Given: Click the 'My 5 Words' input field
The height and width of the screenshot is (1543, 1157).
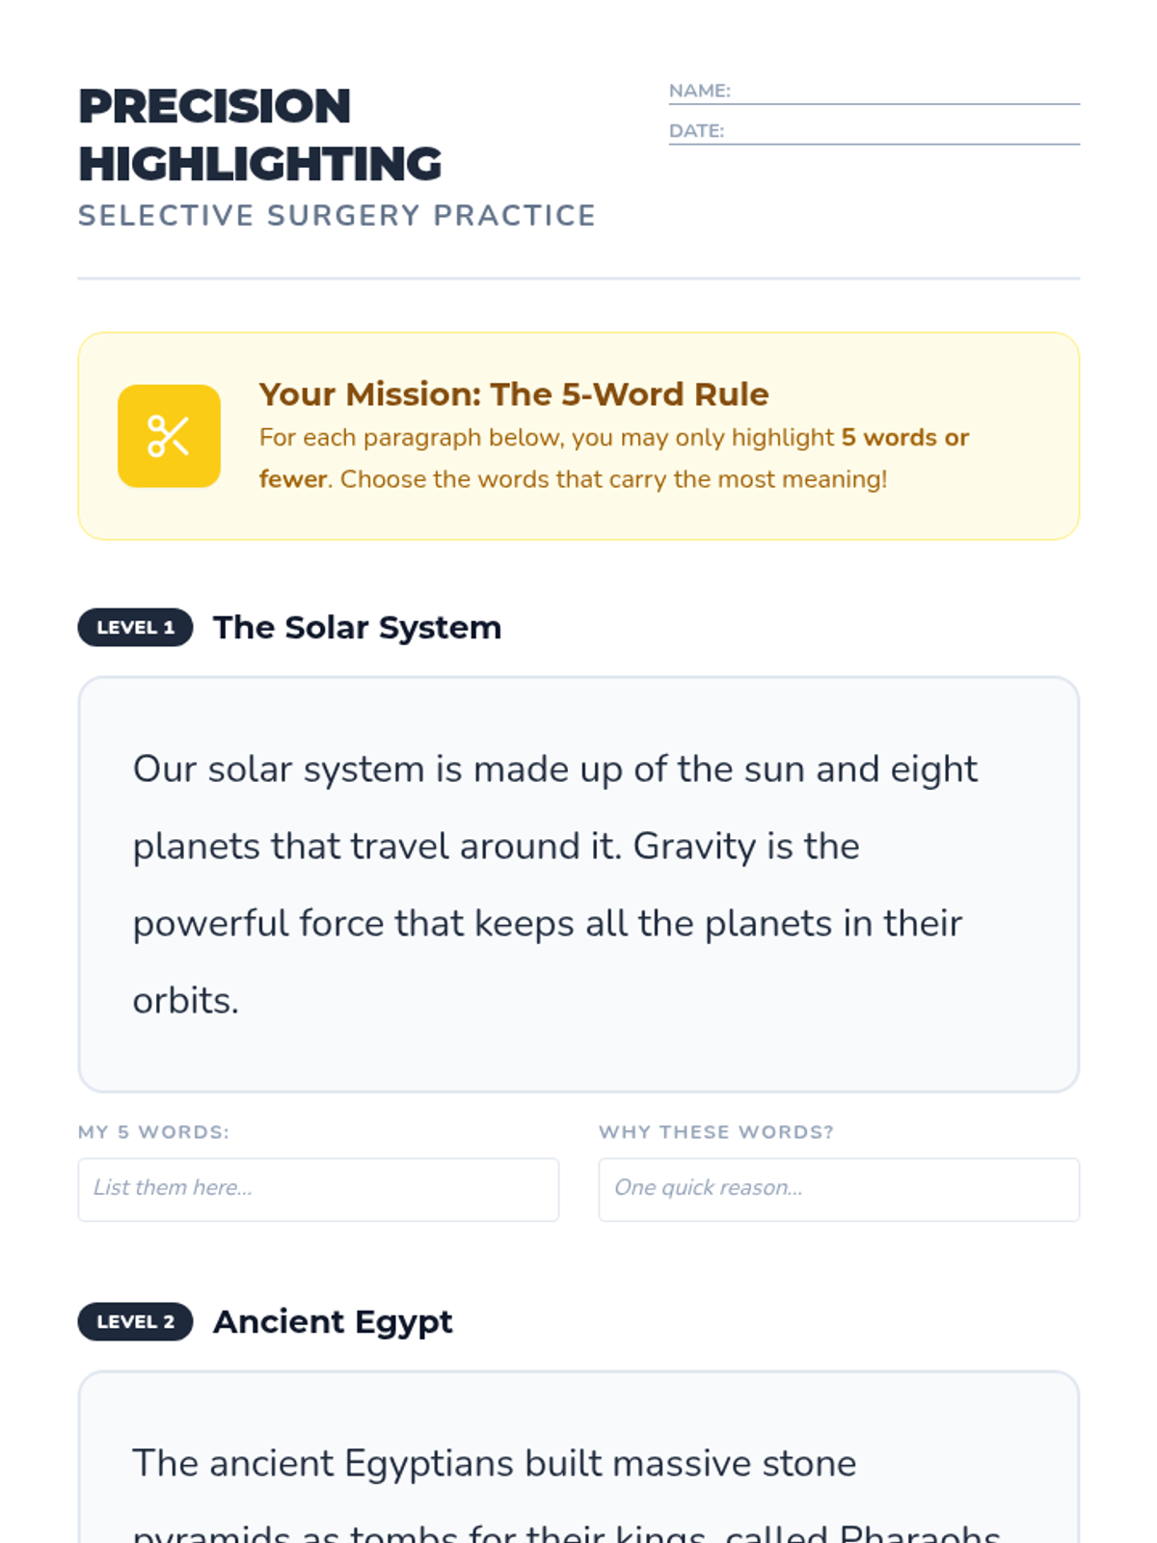Looking at the screenshot, I should (318, 1189).
